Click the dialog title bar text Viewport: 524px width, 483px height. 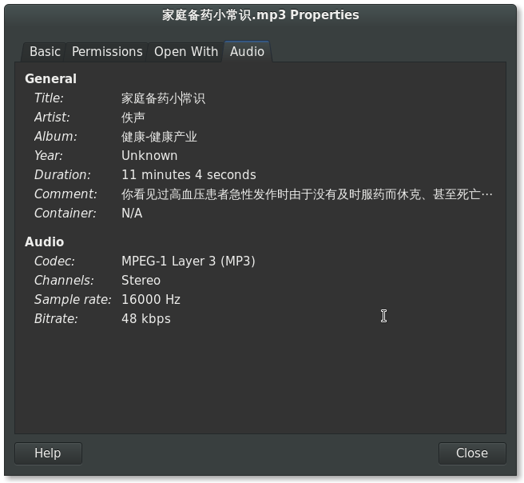tap(260, 15)
